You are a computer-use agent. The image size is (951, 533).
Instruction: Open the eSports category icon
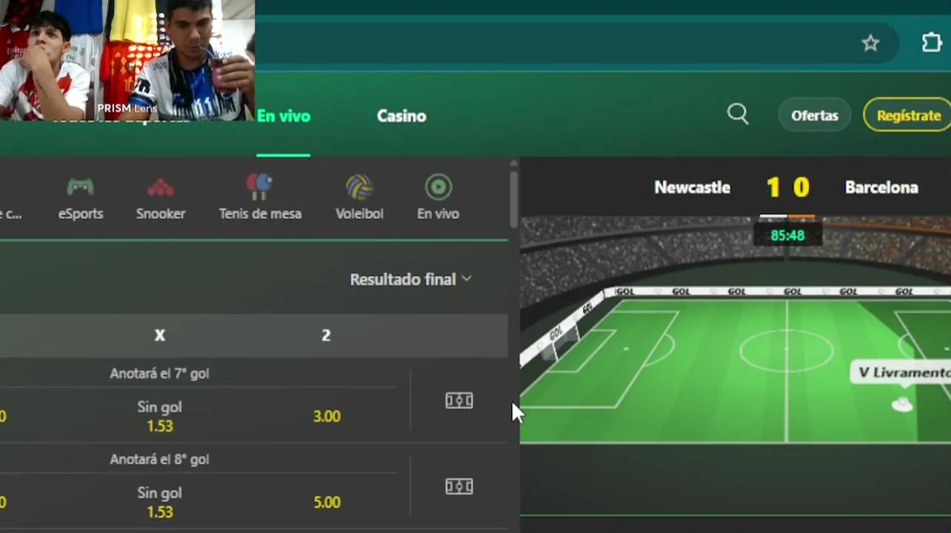click(x=81, y=187)
